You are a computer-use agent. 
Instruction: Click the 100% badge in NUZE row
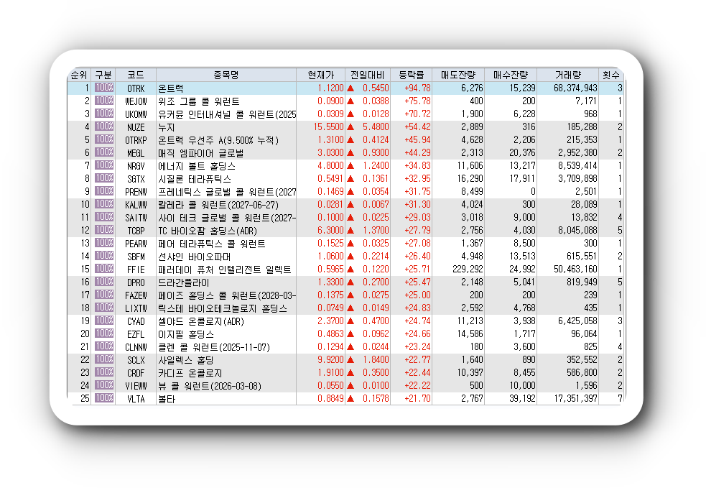tap(104, 126)
